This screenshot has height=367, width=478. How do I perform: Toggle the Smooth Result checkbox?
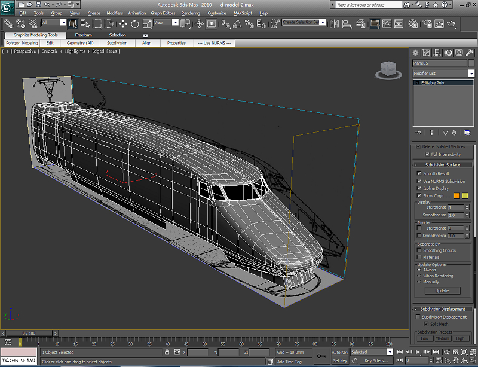coord(419,173)
